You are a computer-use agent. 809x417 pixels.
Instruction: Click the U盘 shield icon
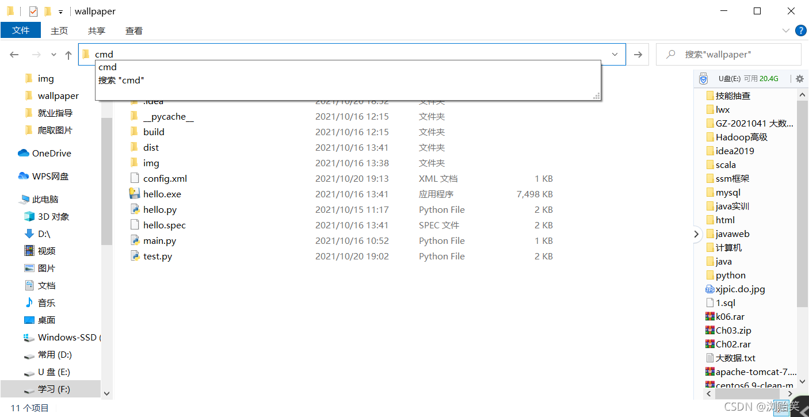click(x=703, y=79)
